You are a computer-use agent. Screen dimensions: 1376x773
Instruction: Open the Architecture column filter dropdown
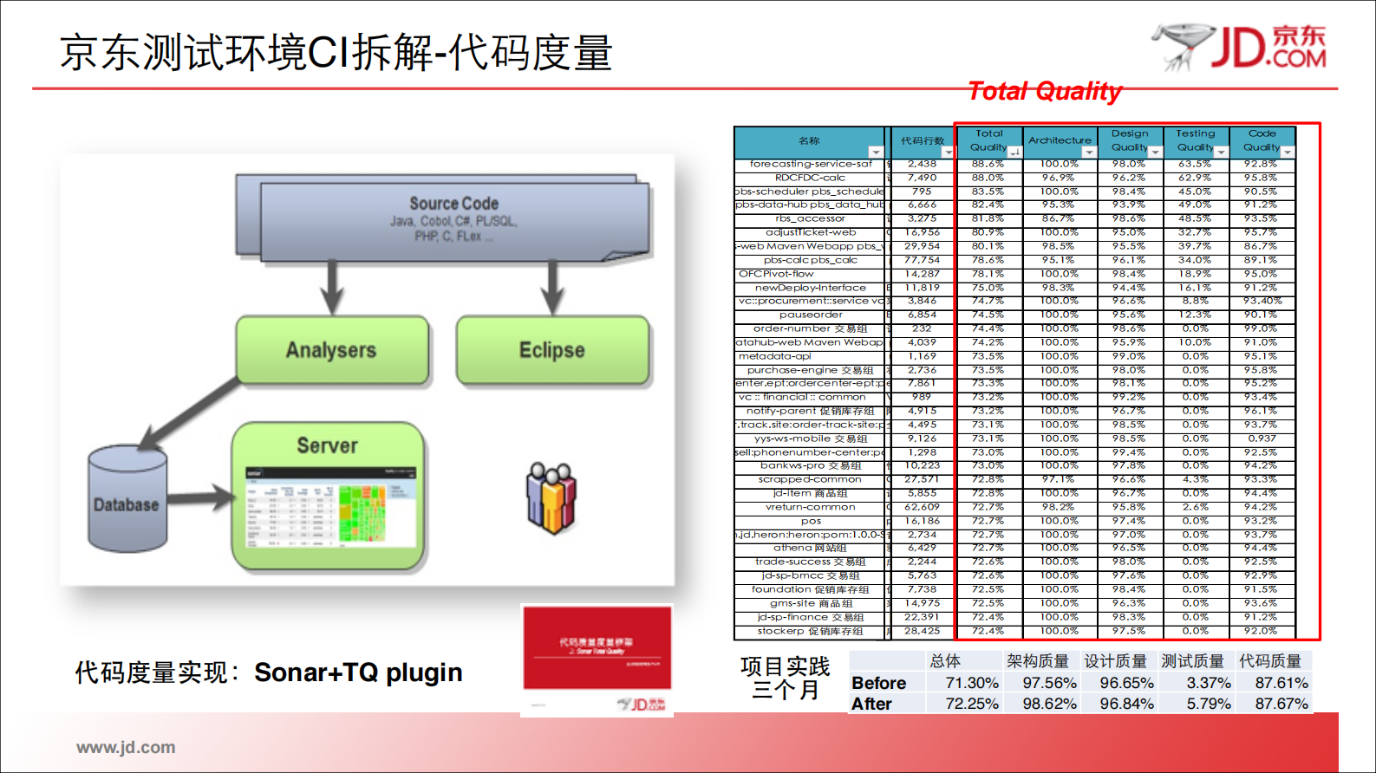coord(1089,153)
